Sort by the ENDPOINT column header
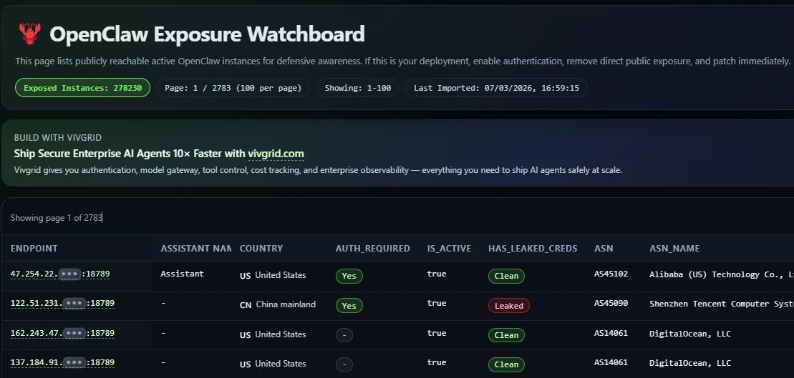The width and height of the screenshot is (794, 378). pos(34,249)
